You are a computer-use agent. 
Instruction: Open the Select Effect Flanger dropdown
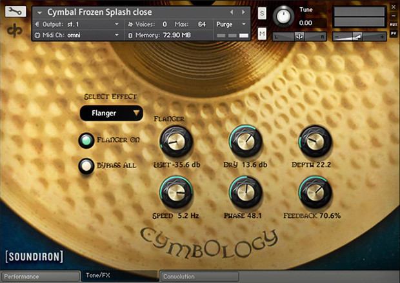click(111, 113)
